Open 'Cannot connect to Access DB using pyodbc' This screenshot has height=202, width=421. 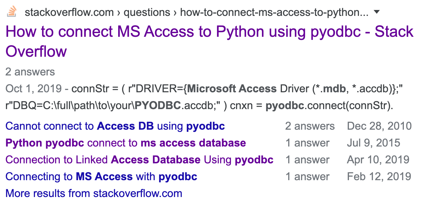pyautogui.click(x=115, y=126)
